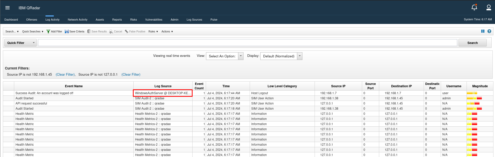Open the help question mark icon
This screenshot has width=495, height=157.
[489, 31]
